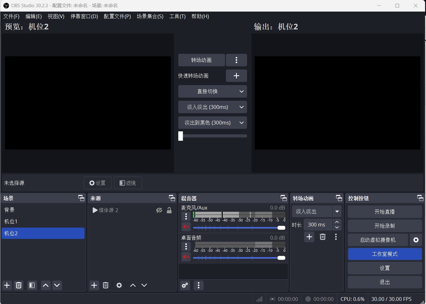Click the 开始录制 button
This screenshot has width=426, height=304.
384,225
